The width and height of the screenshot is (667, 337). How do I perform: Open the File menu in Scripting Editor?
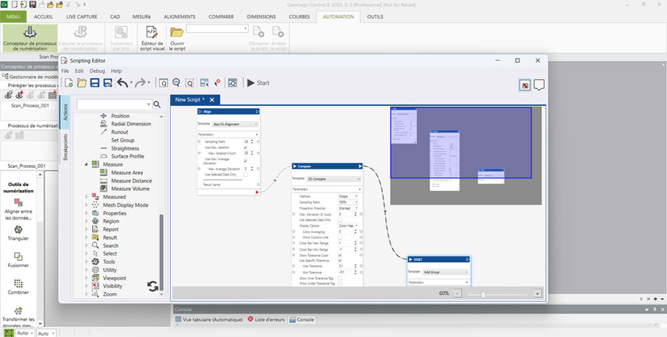(x=65, y=71)
